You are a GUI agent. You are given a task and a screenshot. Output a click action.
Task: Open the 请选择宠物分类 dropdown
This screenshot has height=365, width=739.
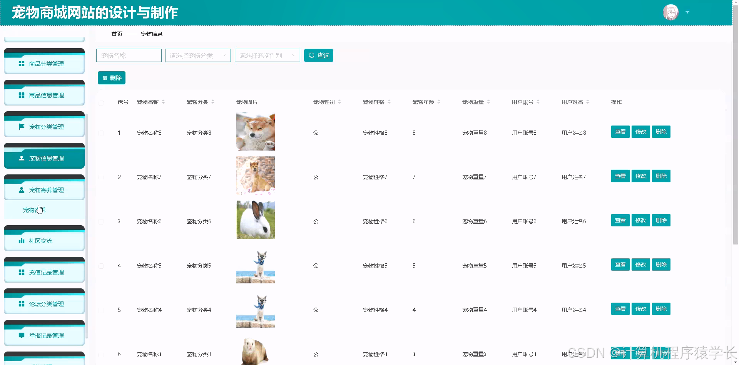[x=198, y=55]
